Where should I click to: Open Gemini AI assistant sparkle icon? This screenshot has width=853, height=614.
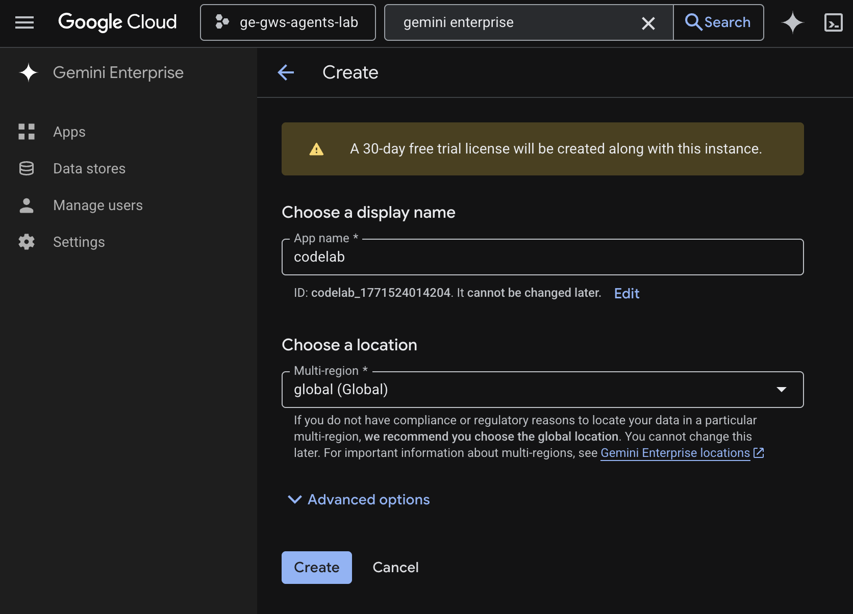(x=792, y=23)
